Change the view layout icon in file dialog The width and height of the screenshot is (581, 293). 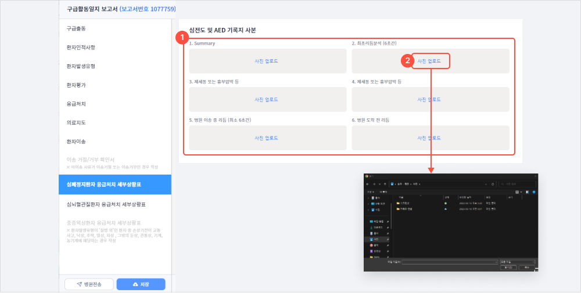517,192
